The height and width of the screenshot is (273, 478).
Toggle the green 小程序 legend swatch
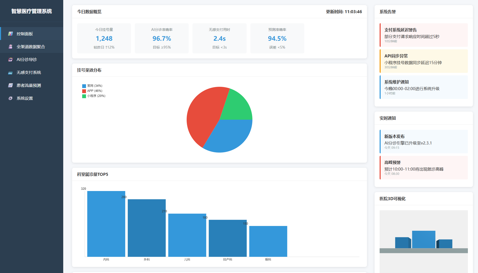(84, 96)
